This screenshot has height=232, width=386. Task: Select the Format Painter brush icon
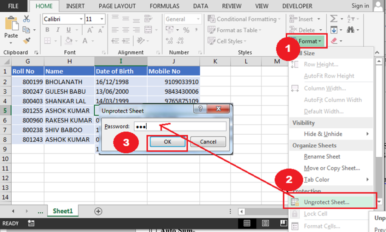coord(26,40)
